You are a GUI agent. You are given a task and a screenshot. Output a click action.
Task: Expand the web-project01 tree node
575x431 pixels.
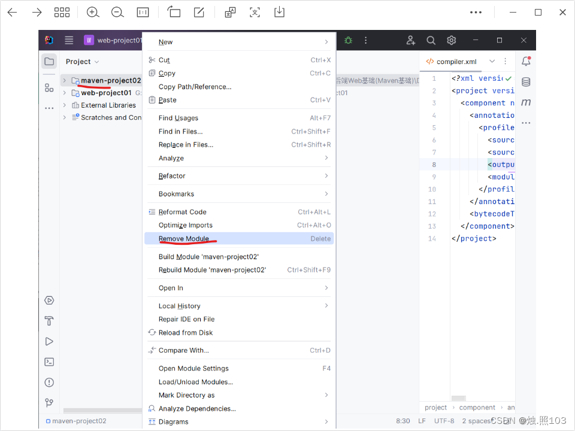click(64, 93)
